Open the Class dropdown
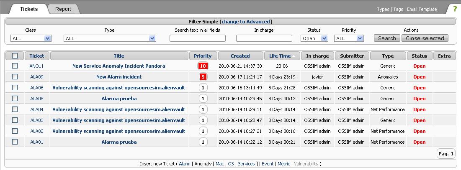Viewport: 461px width, 170px height. pos(31,38)
